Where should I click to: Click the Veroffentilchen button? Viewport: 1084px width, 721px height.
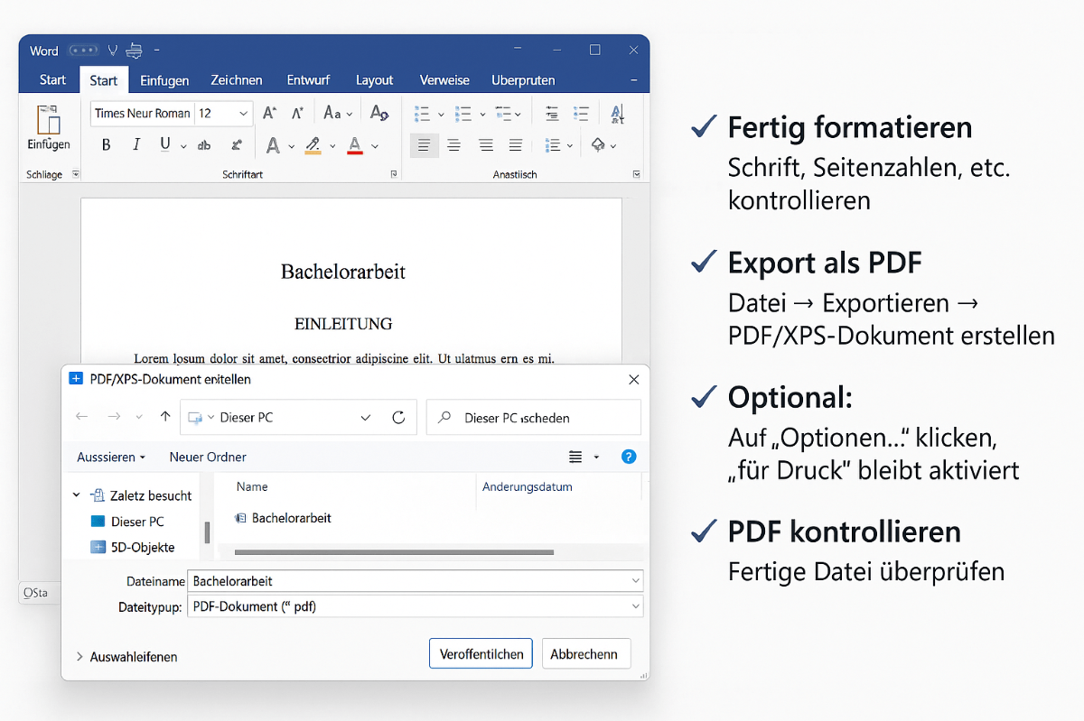pyautogui.click(x=481, y=653)
